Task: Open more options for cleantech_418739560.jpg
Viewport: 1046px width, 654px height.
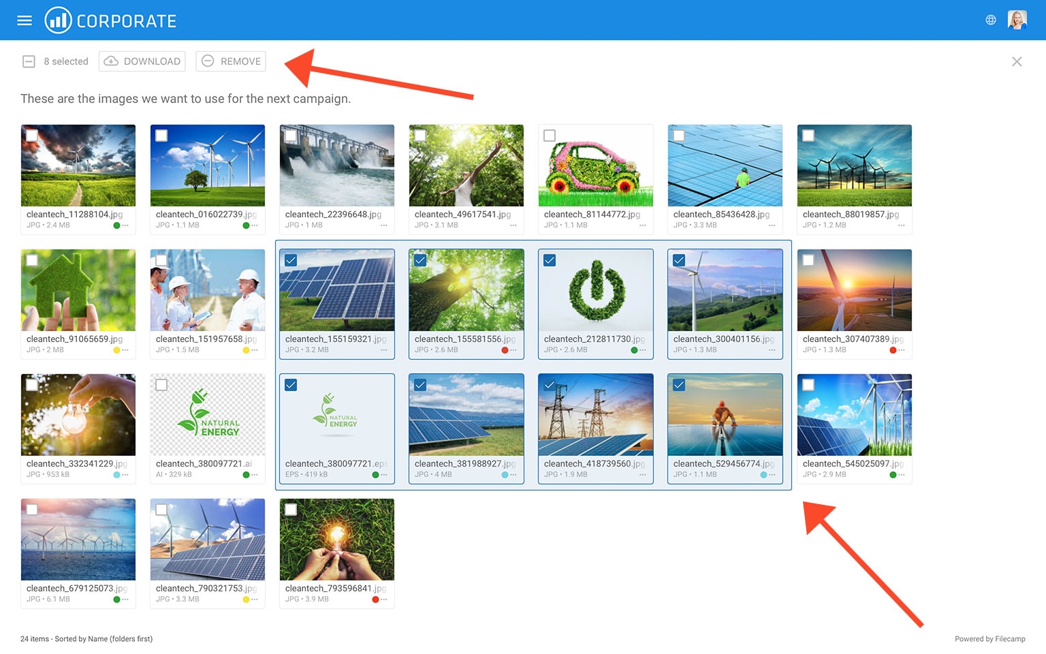Action: (x=643, y=475)
